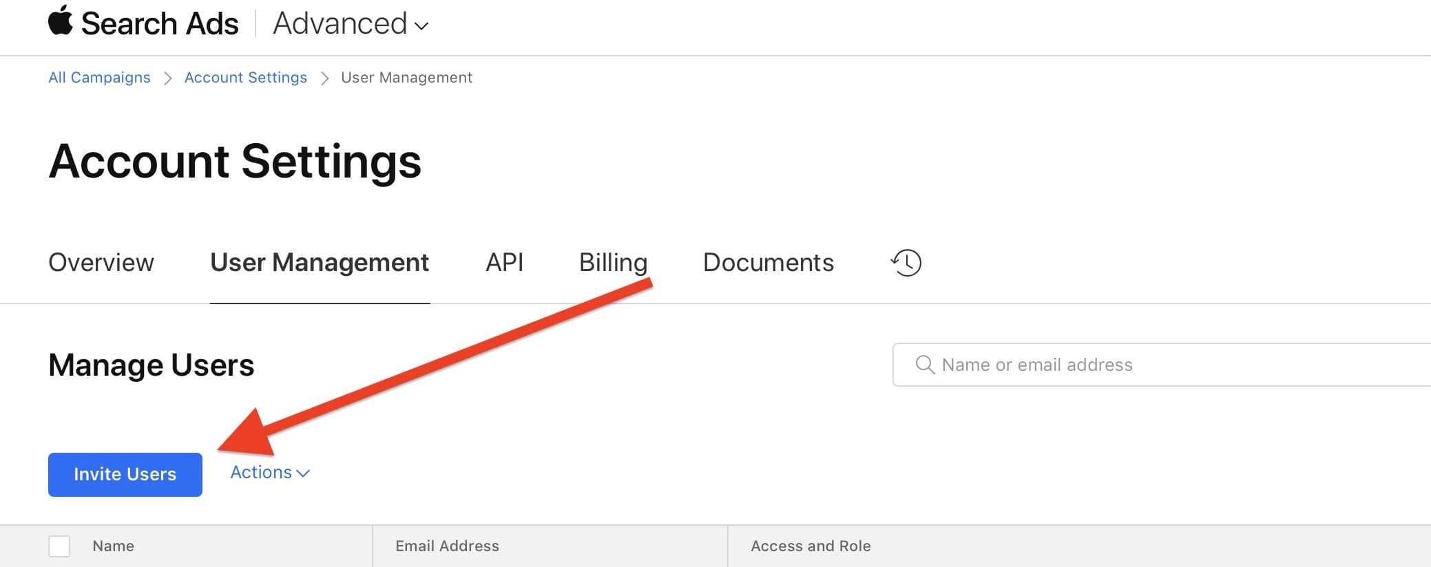Open the API tab

pos(504,263)
